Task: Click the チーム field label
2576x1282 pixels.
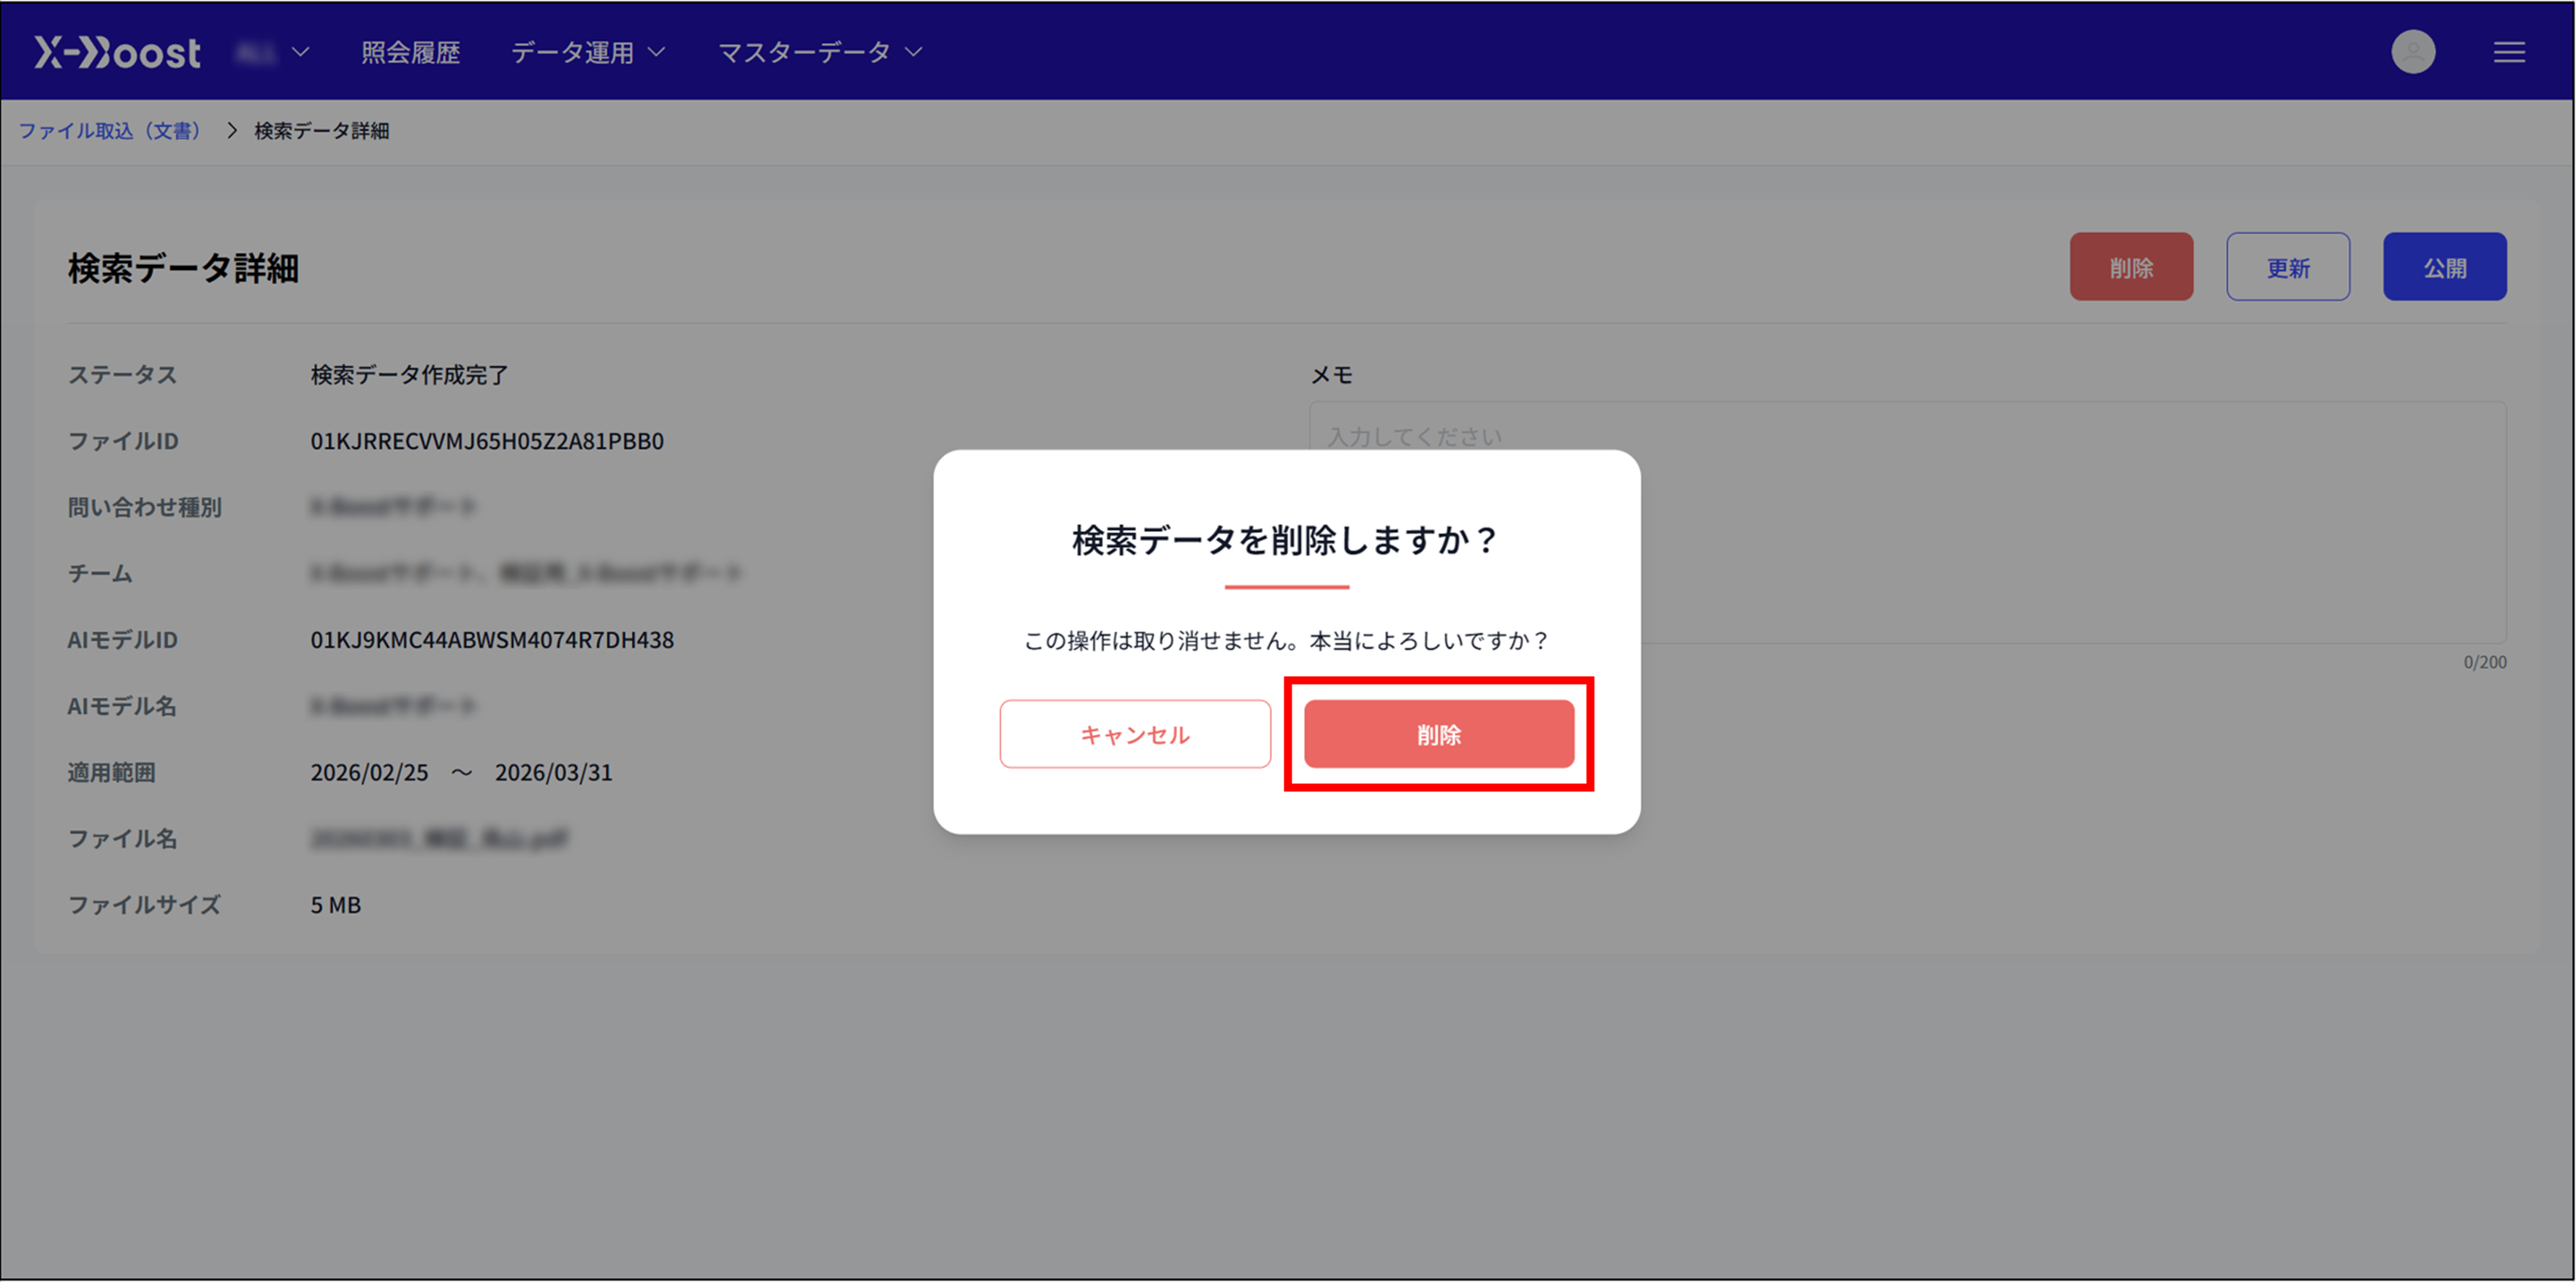Action: 100,574
